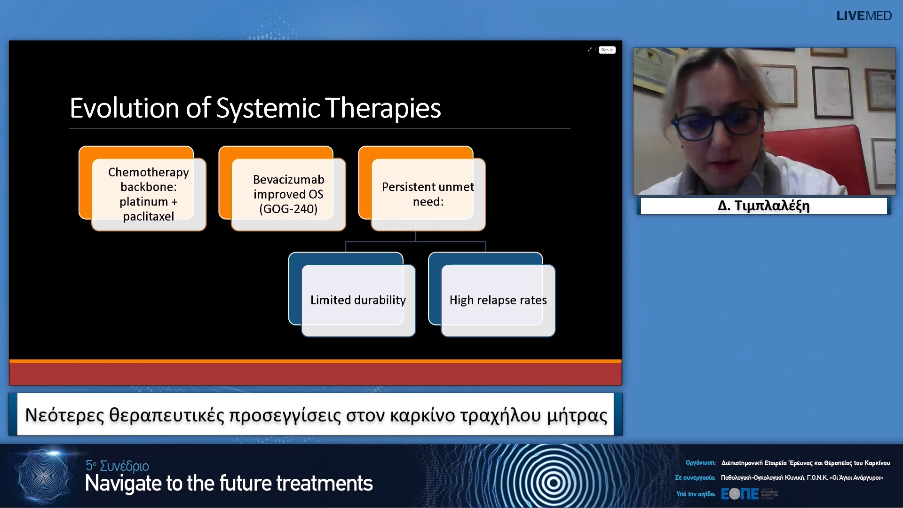Click the exit full-screen arrows icon

pos(590,50)
